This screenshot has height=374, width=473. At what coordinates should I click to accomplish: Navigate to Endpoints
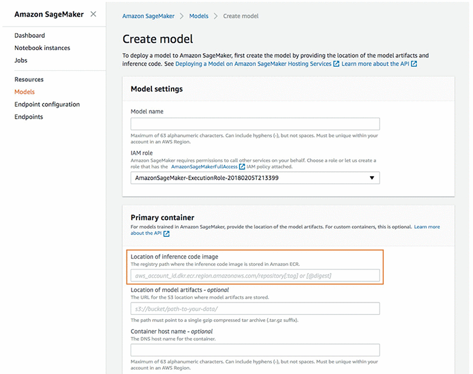tap(28, 117)
